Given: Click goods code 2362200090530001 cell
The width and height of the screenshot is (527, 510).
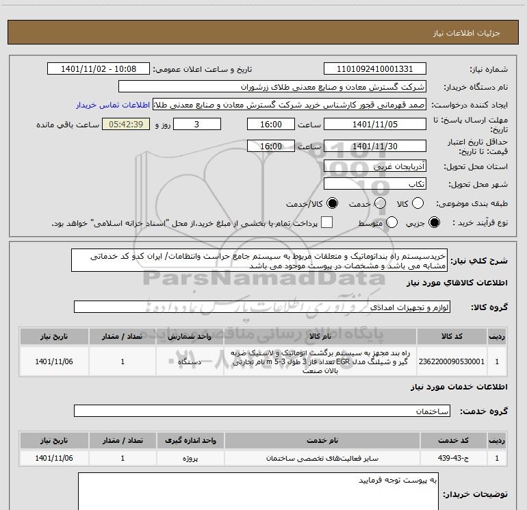Looking at the screenshot, I should 452,361.
